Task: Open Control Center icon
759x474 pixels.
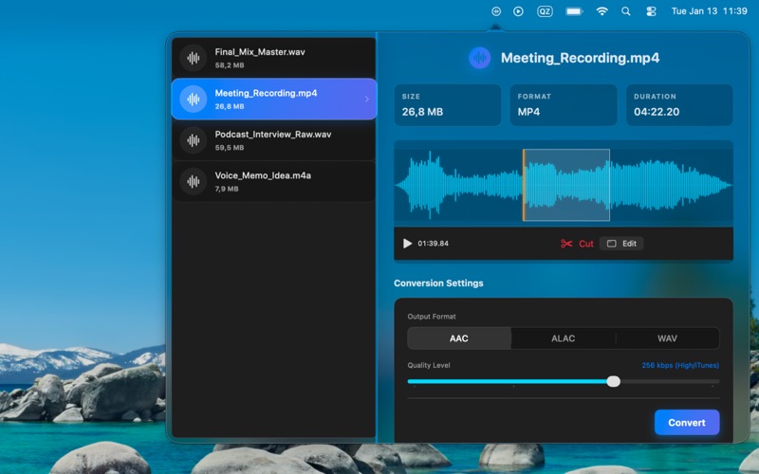Action: click(x=651, y=11)
